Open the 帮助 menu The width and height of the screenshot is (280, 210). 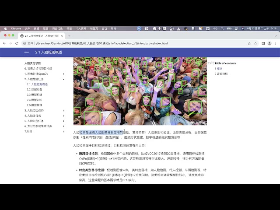click(114, 28)
